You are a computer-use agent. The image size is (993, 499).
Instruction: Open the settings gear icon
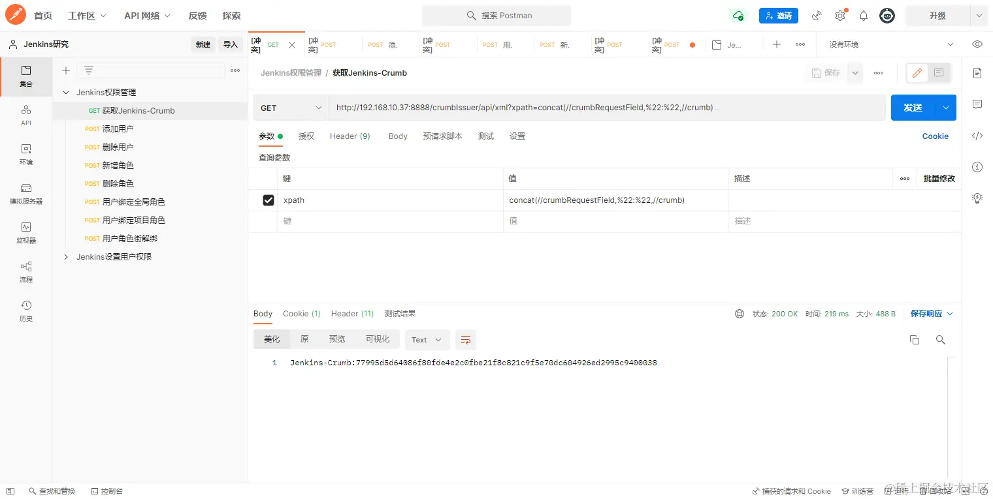[840, 16]
